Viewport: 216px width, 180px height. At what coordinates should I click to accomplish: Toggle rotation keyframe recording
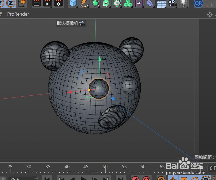(195, 178)
